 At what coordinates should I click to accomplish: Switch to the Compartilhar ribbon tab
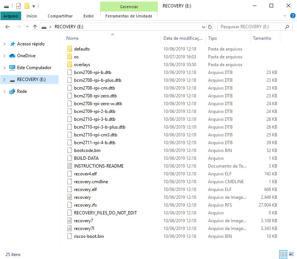tap(60, 16)
